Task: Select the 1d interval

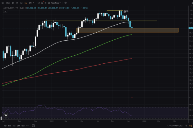Action: 21,3
